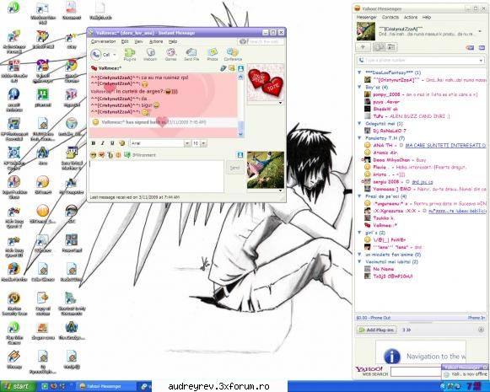Toggle the contact's display image icon above chat

[240, 67]
